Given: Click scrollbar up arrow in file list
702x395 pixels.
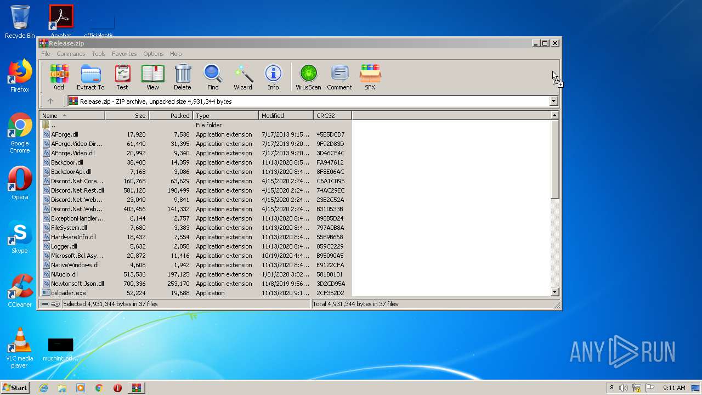Looking at the screenshot, I should point(554,115).
